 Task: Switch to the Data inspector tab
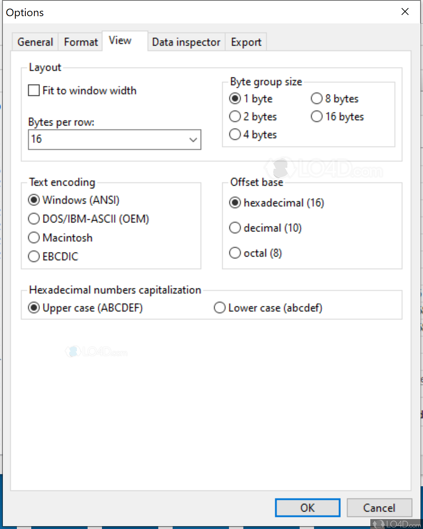186,42
